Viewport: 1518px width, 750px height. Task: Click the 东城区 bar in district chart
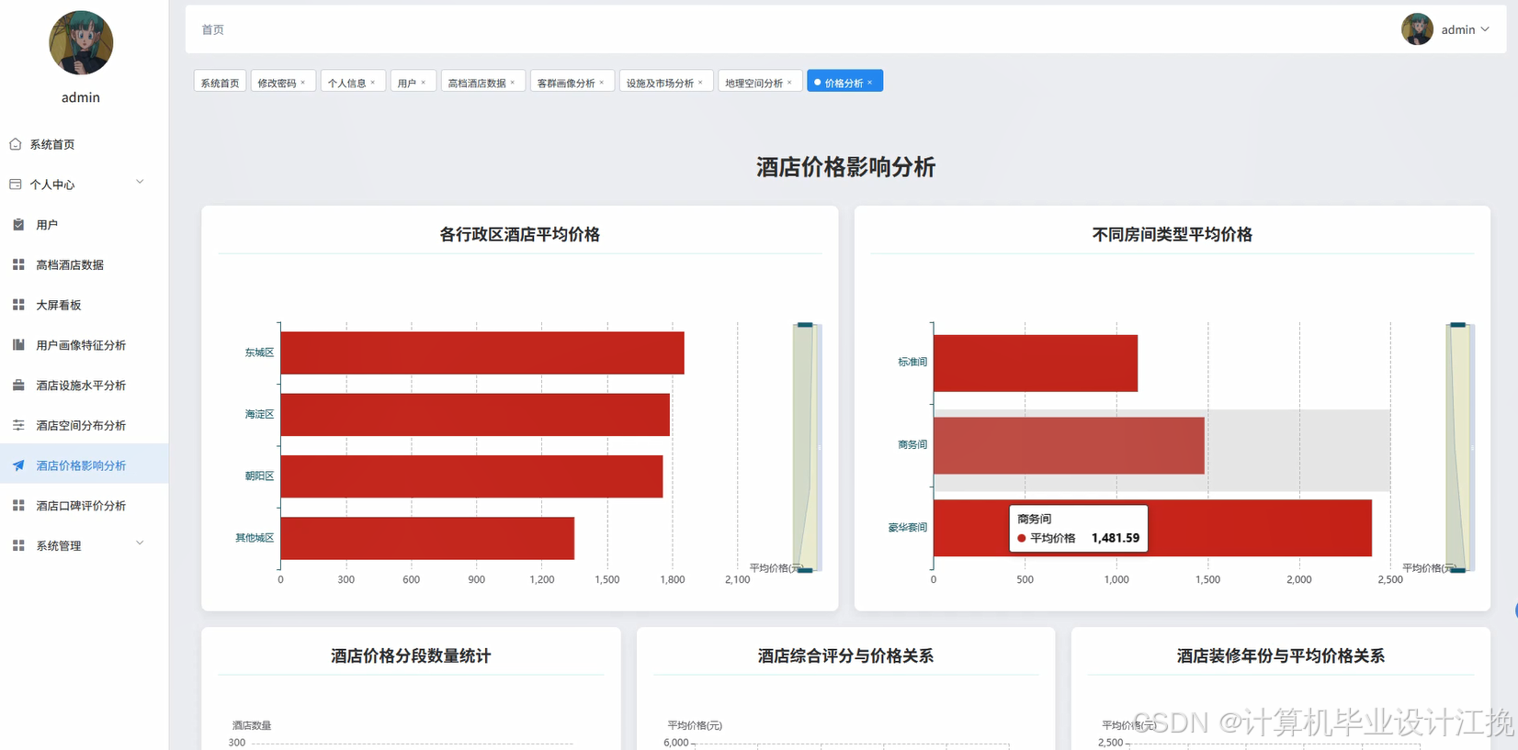[x=482, y=353]
